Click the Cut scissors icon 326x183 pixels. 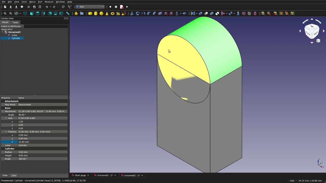(x=29, y=7)
